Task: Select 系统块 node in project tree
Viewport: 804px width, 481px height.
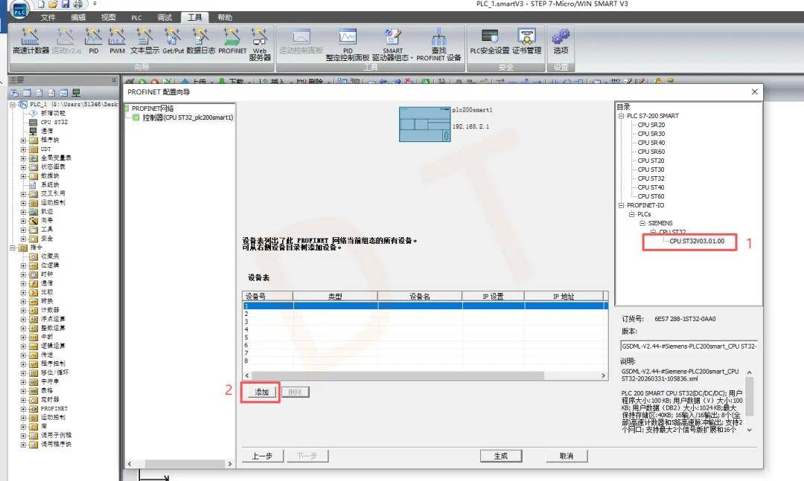Action: point(50,185)
